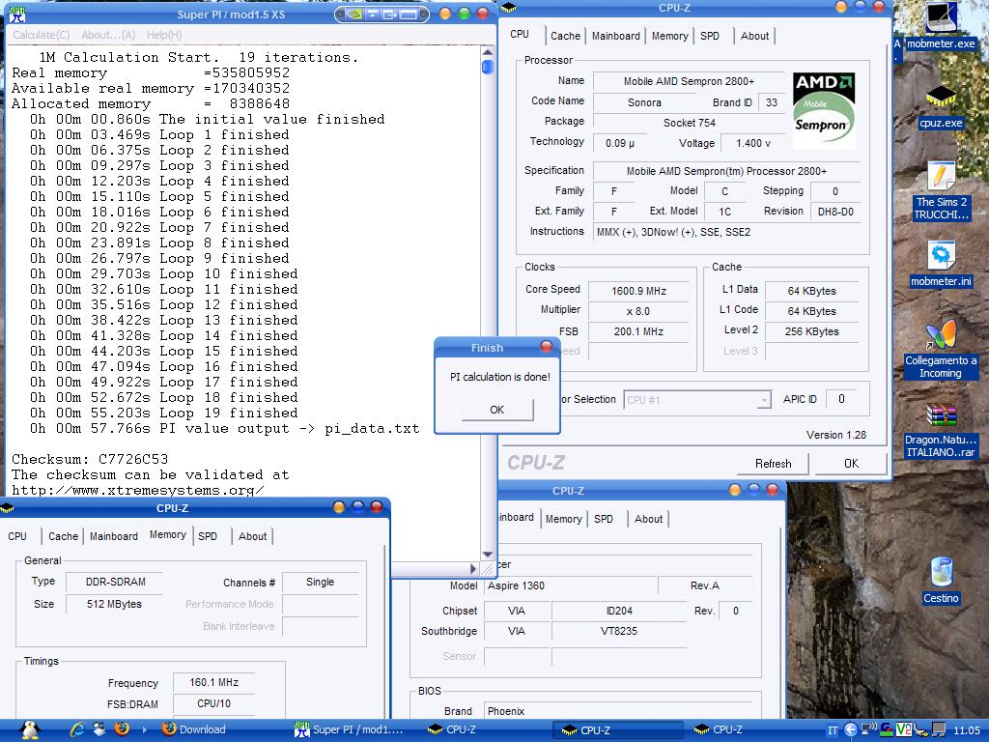
Task: Select Memory tab in Mainboard CPU-Z window
Action: tap(563, 519)
